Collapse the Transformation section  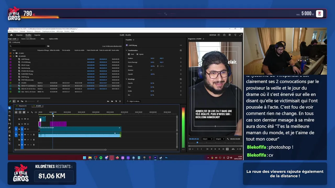pyautogui.click(x=126, y=50)
